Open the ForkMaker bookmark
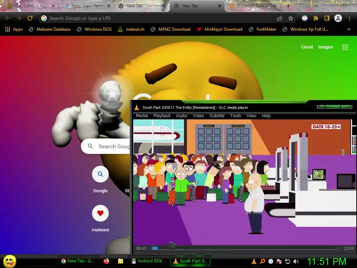The width and height of the screenshot is (357, 268). [262, 29]
